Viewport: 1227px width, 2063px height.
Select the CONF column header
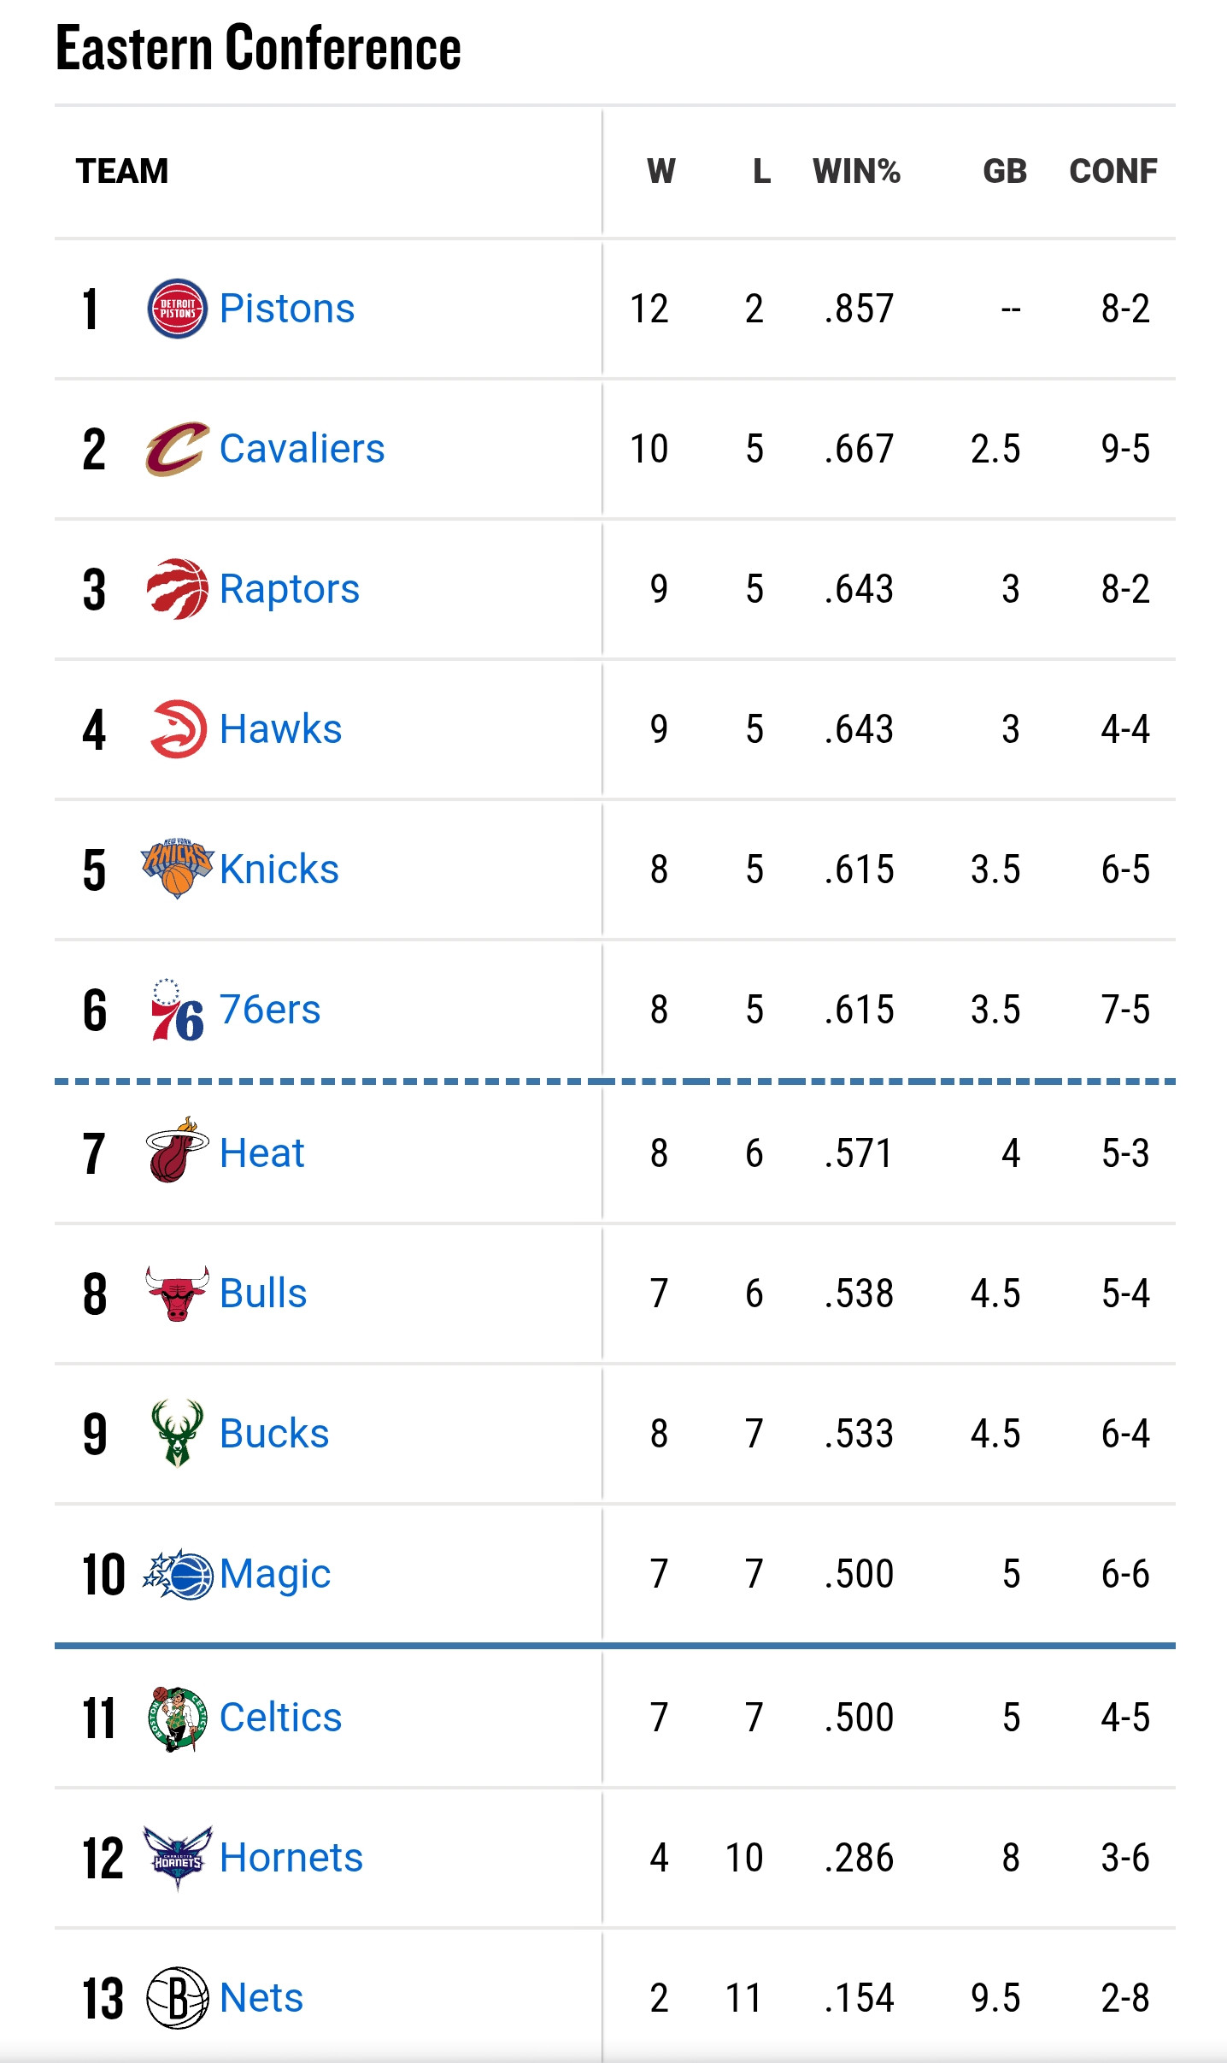point(1113,171)
